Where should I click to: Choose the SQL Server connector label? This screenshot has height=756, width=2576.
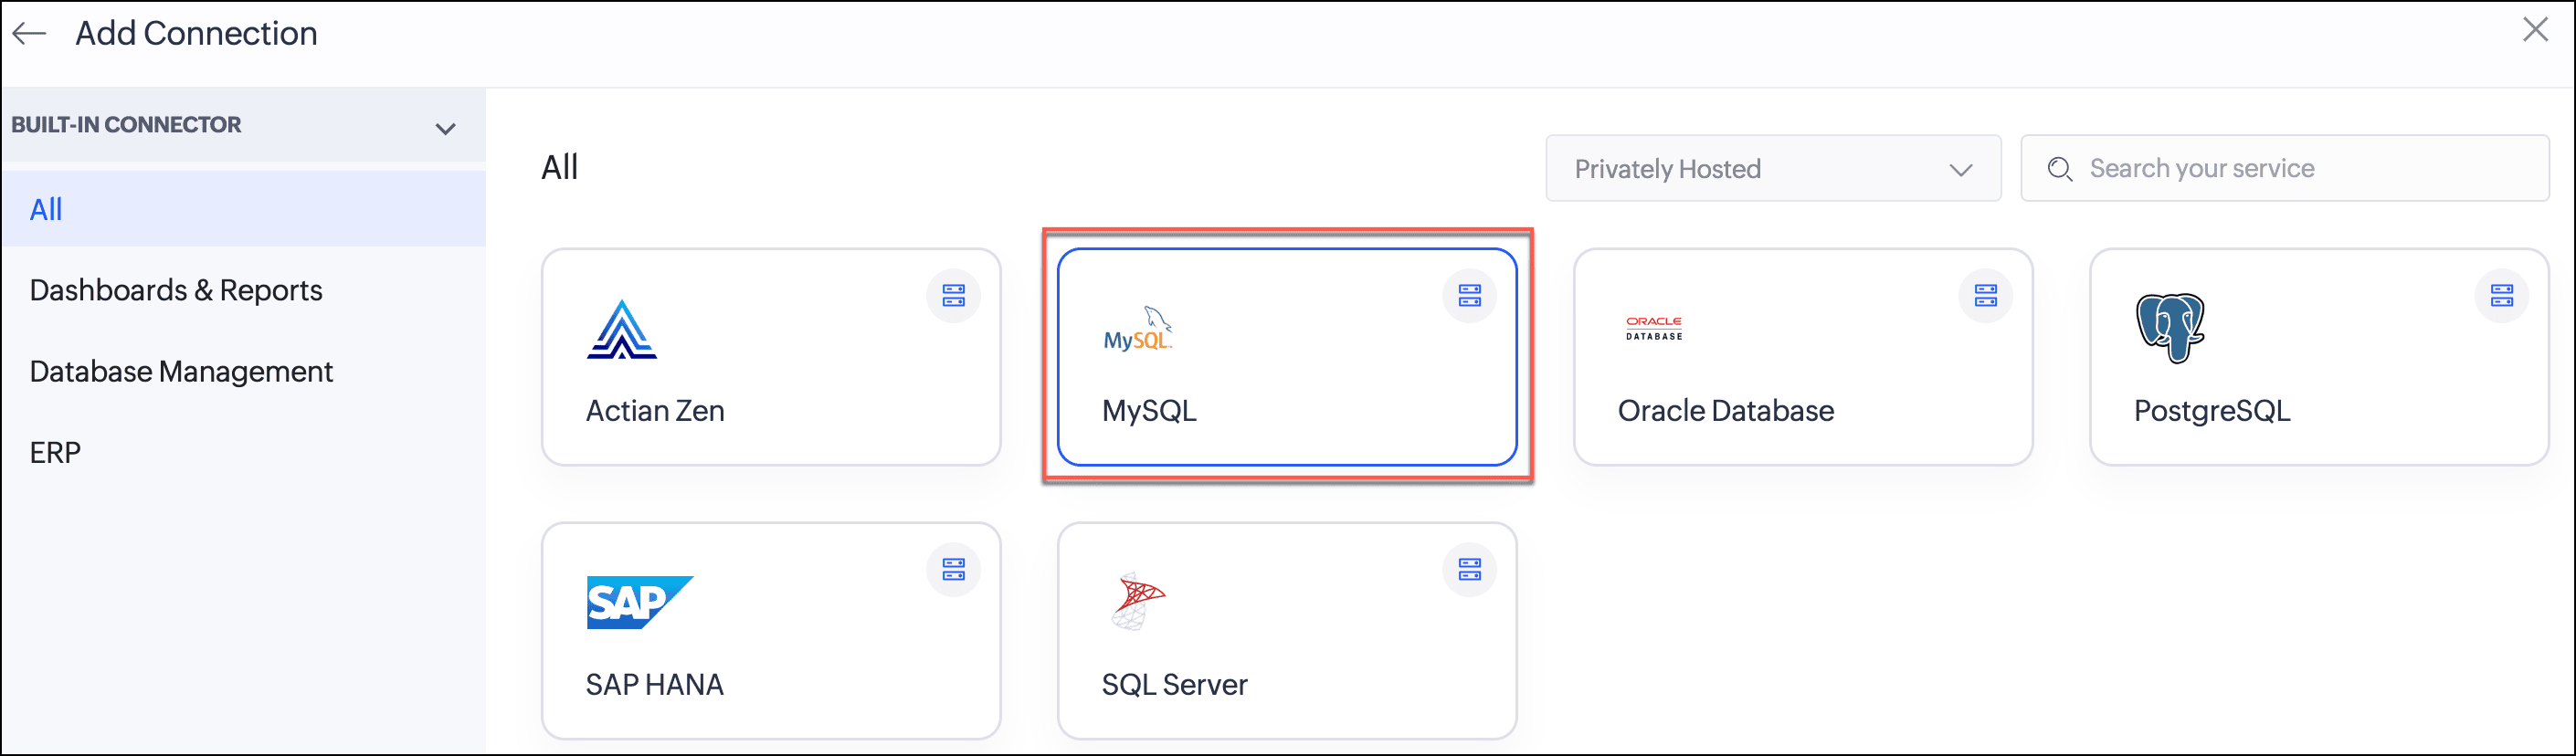pyautogui.click(x=1174, y=684)
